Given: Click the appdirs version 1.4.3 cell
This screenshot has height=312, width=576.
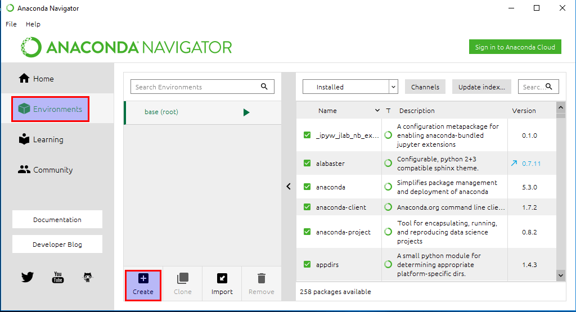Looking at the screenshot, I should tap(529, 265).
